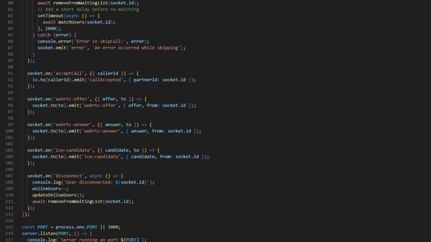Click the 1000 delay value
431x242 pixels.
tap(50, 28)
